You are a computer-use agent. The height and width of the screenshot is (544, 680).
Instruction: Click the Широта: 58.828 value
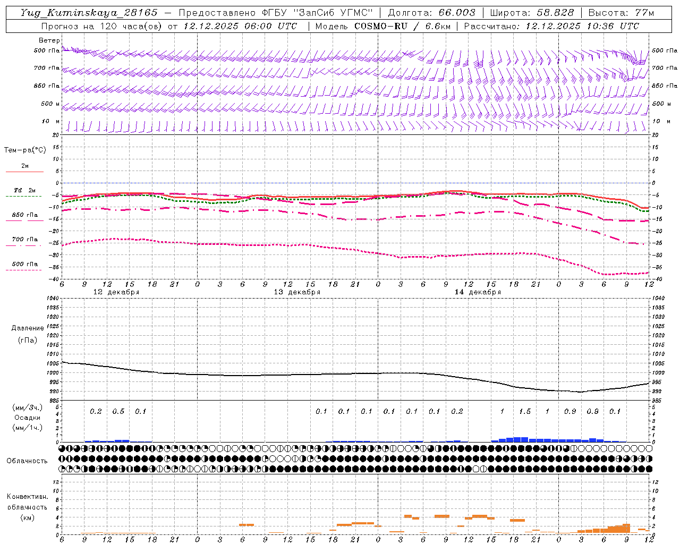532,13
